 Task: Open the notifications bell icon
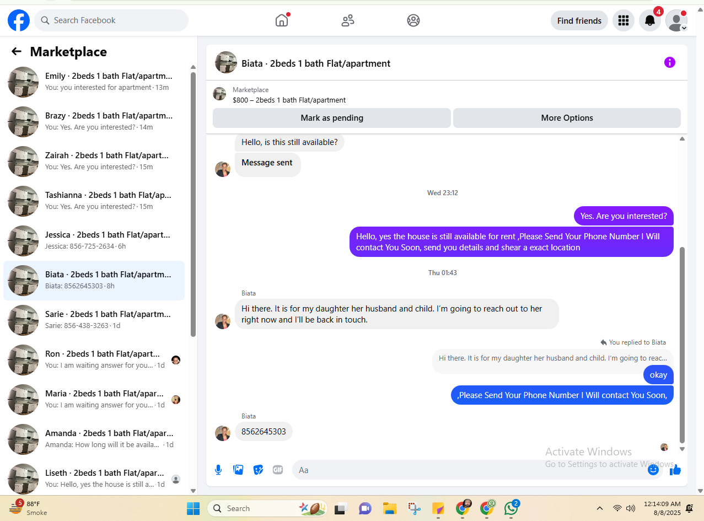pyautogui.click(x=650, y=20)
